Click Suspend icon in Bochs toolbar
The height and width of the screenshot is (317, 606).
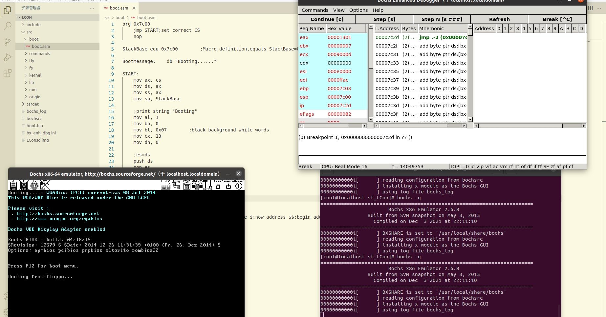pyautogui.click(x=228, y=185)
